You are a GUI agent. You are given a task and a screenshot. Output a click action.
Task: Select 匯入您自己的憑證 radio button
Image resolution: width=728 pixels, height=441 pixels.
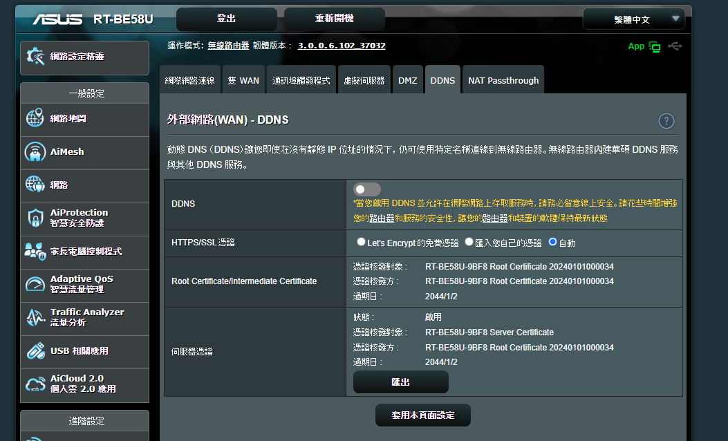pyautogui.click(x=469, y=242)
